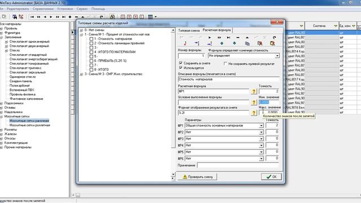Check box for 6 - ПРИБЫЛЬ
The height and width of the screenshot is (203, 361).
click(x=91, y=61)
